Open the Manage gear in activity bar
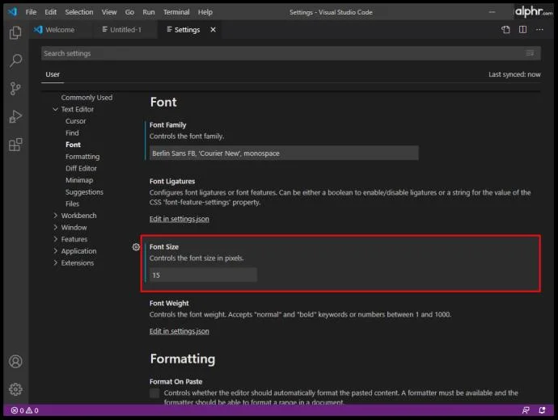The height and width of the screenshot is (420, 558). (x=15, y=389)
